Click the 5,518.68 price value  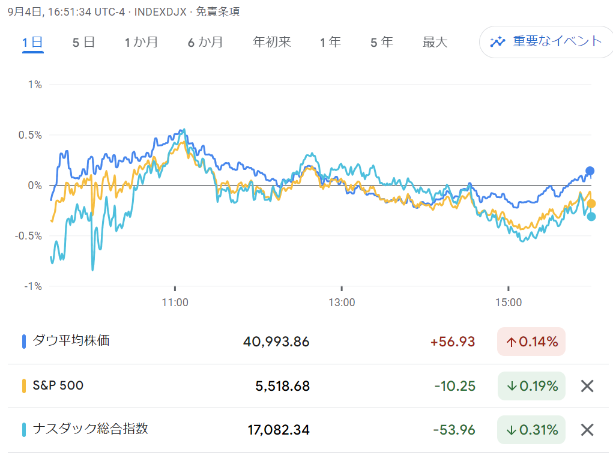282,387
